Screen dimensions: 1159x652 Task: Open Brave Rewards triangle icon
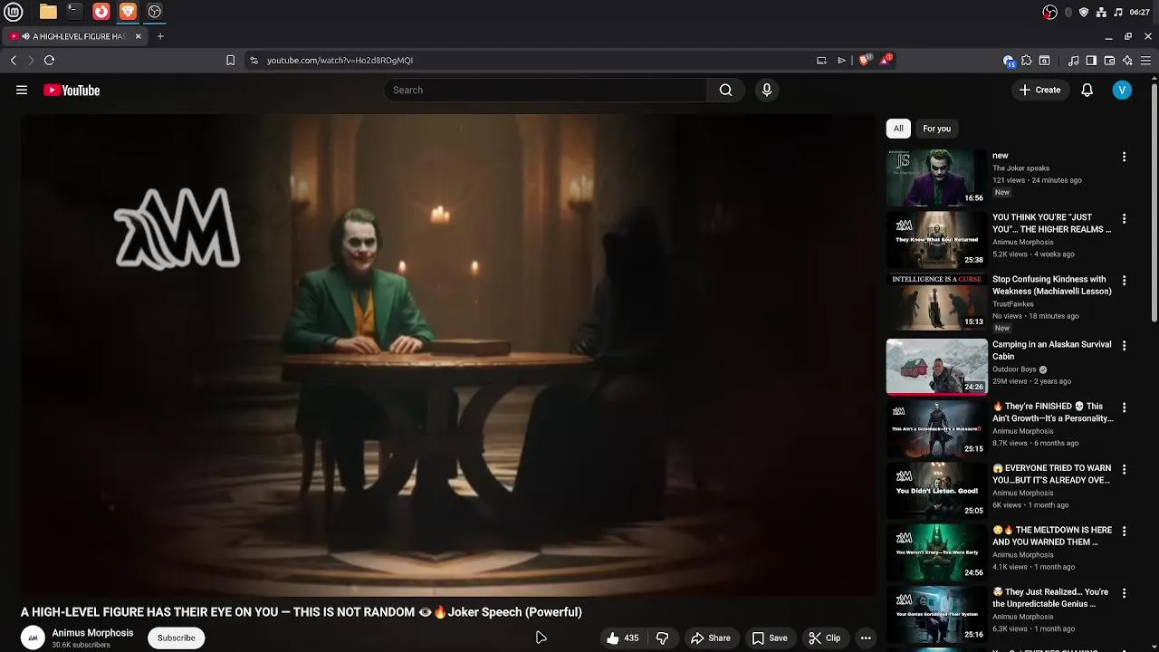tap(885, 61)
